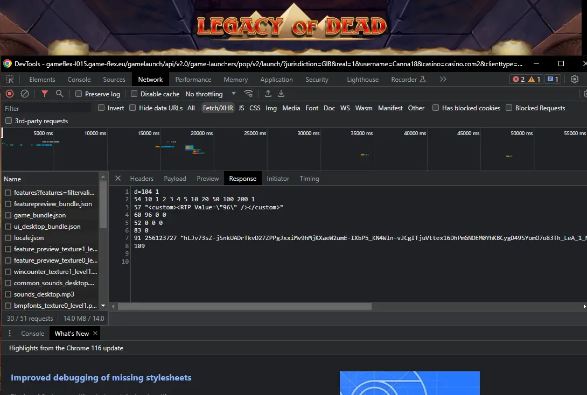Click the inspect element selector icon
This screenshot has height=395, width=587.
click(10, 79)
